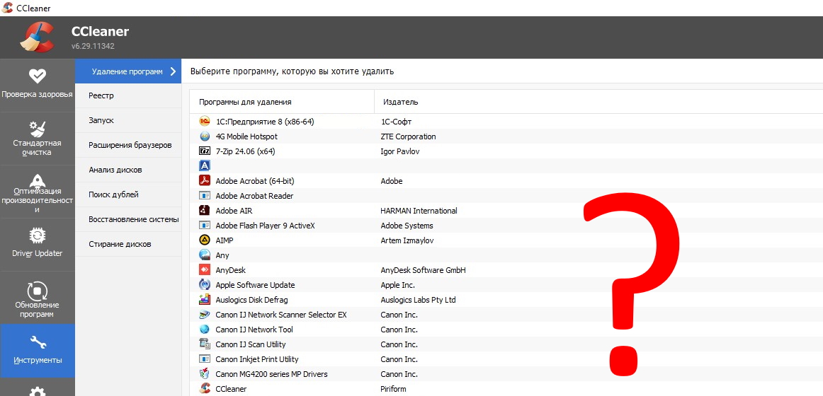This screenshot has width=823, height=396.
Task: Click the Apple Software Update icon
Action: tap(205, 285)
